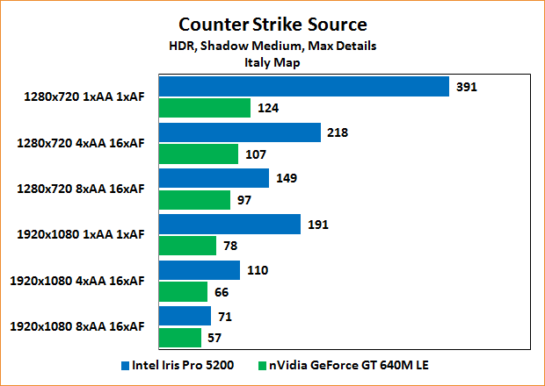Select the green bar valued 57
The height and width of the screenshot is (386, 545).
point(180,338)
